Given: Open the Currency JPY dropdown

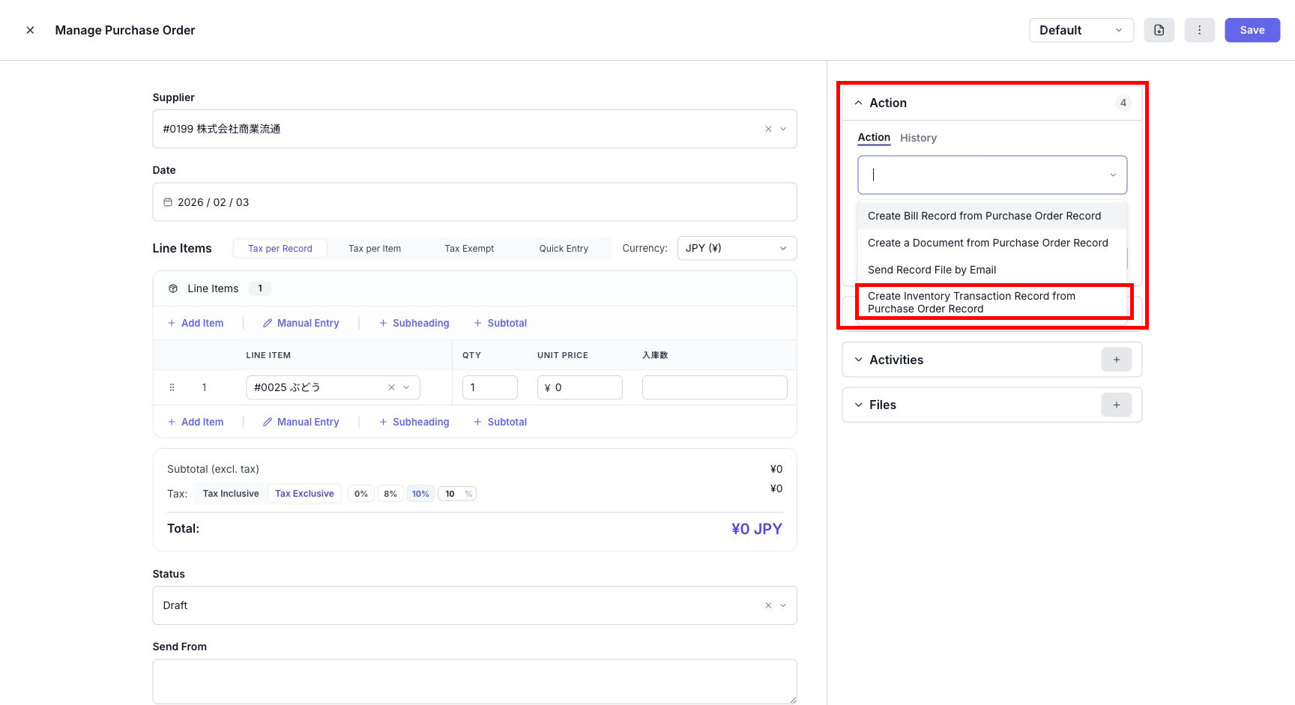Looking at the screenshot, I should (x=737, y=248).
